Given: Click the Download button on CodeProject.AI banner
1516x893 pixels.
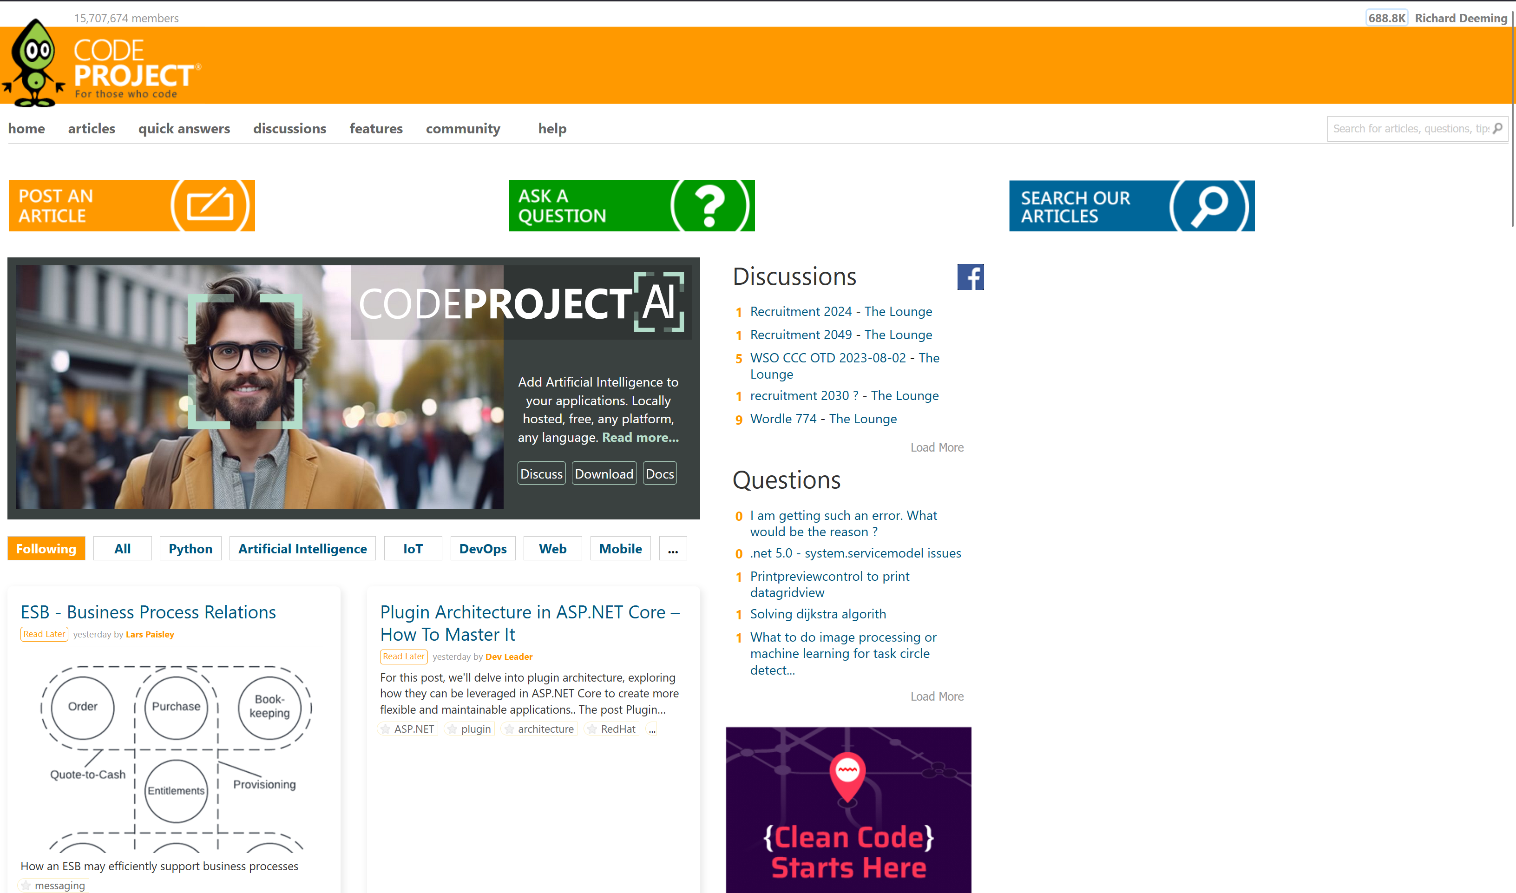Looking at the screenshot, I should click(x=604, y=473).
